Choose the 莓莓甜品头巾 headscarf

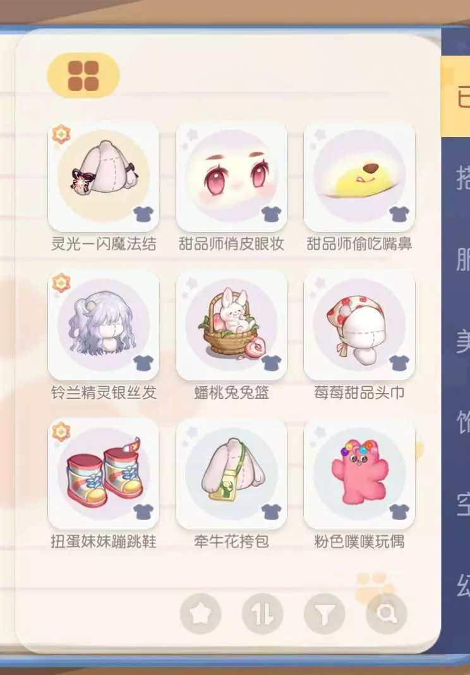coord(359,325)
